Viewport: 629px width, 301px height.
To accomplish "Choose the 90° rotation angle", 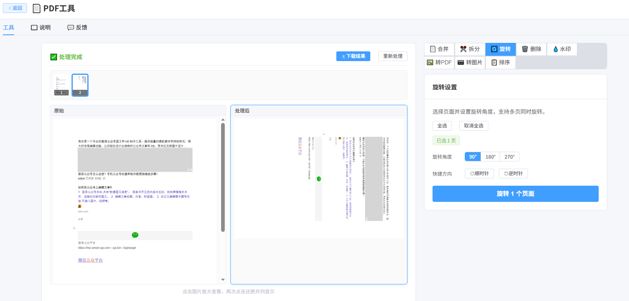I will (473, 157).
